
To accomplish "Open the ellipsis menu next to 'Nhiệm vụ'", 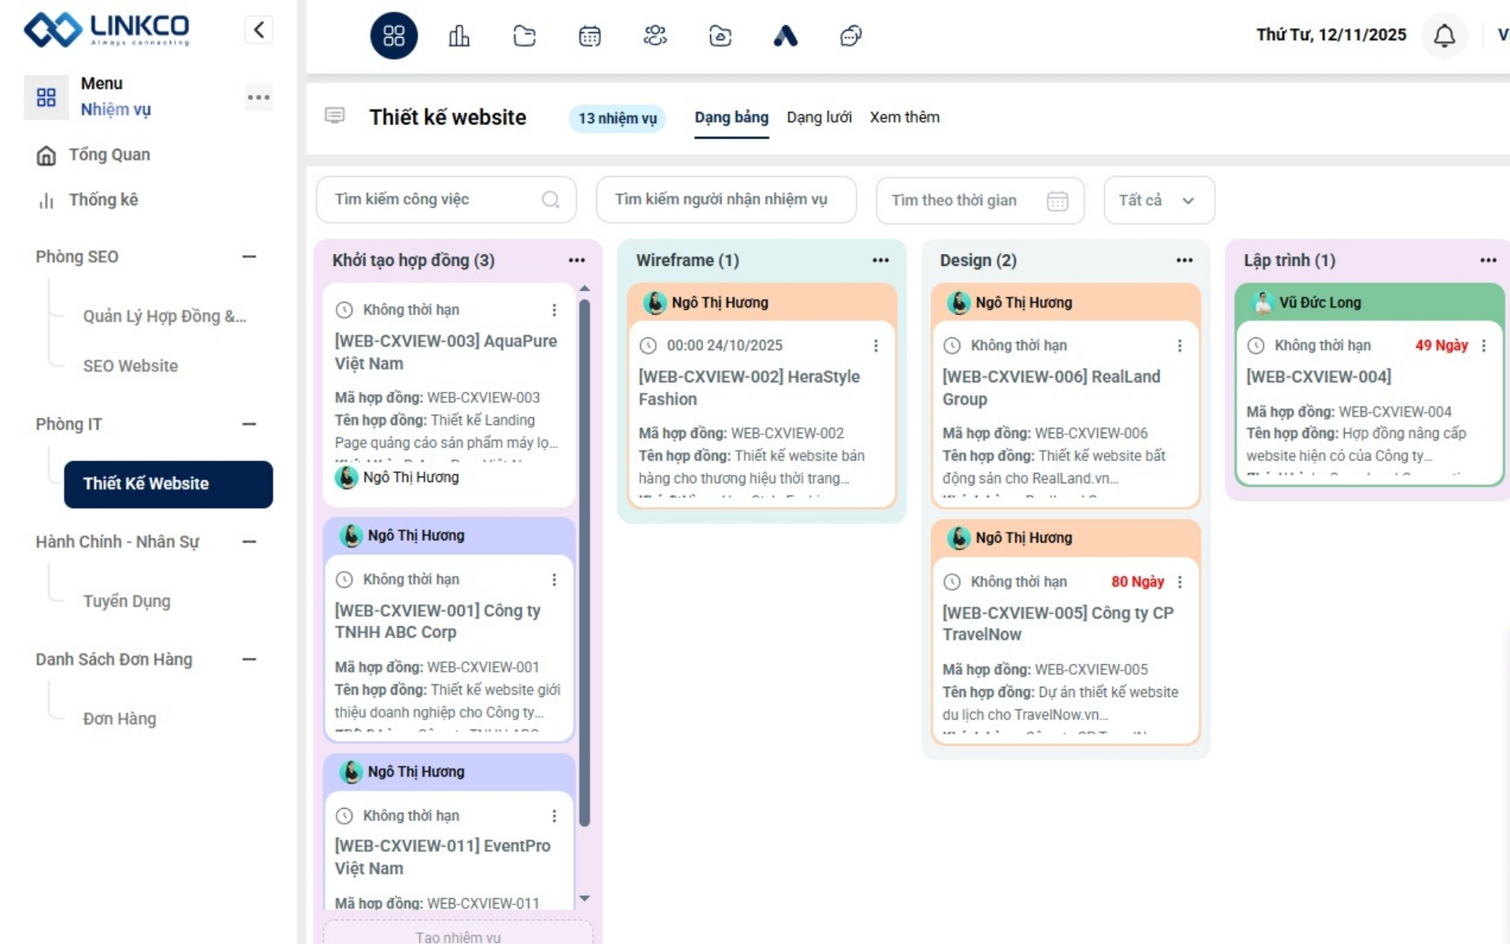I will pyautogui.click(x=259, y=97).
